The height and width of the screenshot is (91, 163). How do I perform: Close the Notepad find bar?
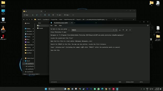(130, 30)
